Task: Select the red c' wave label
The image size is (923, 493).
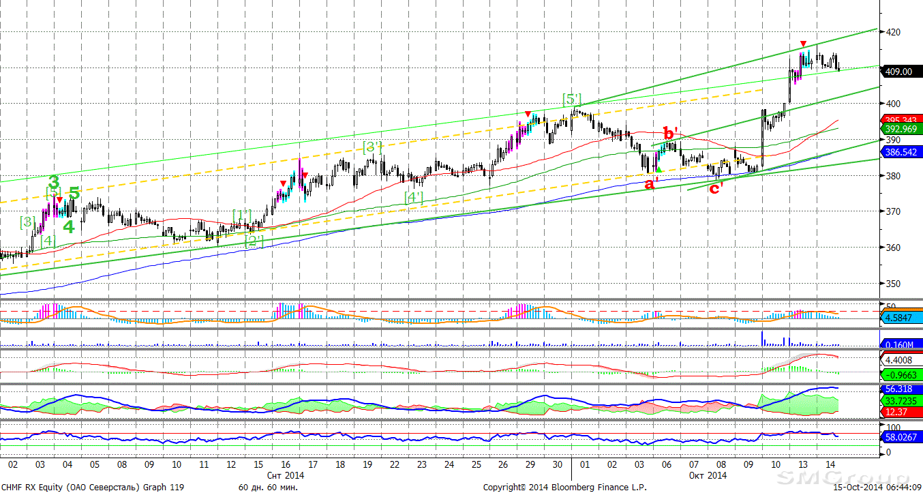Action: [x=716, y=189]
